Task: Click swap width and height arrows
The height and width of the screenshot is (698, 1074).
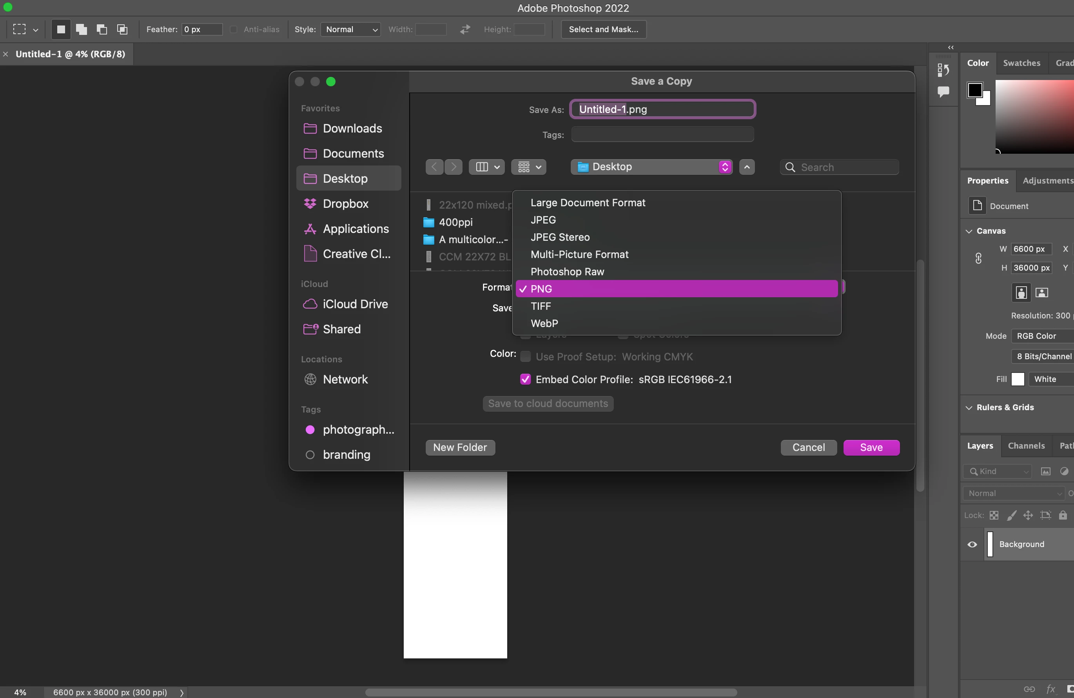Action: [x=465, y=29]
